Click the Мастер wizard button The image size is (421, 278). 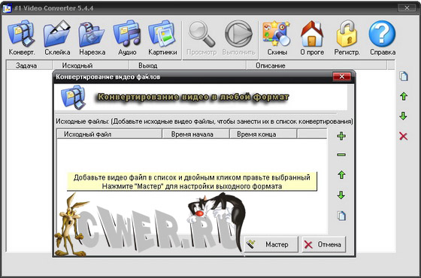coord(271,244)
